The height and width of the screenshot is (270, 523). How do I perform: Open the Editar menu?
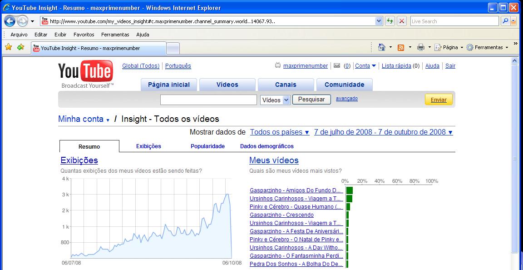41,35
